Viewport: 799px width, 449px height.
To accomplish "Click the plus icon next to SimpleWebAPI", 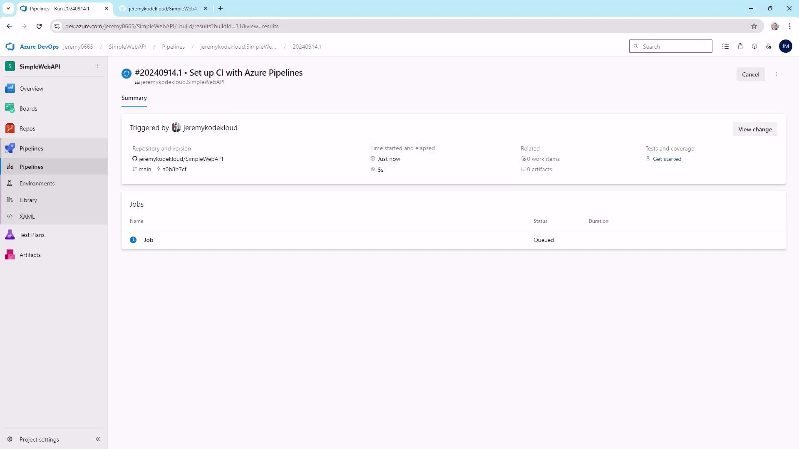I will pyautogui.click(x=98, y=66).
